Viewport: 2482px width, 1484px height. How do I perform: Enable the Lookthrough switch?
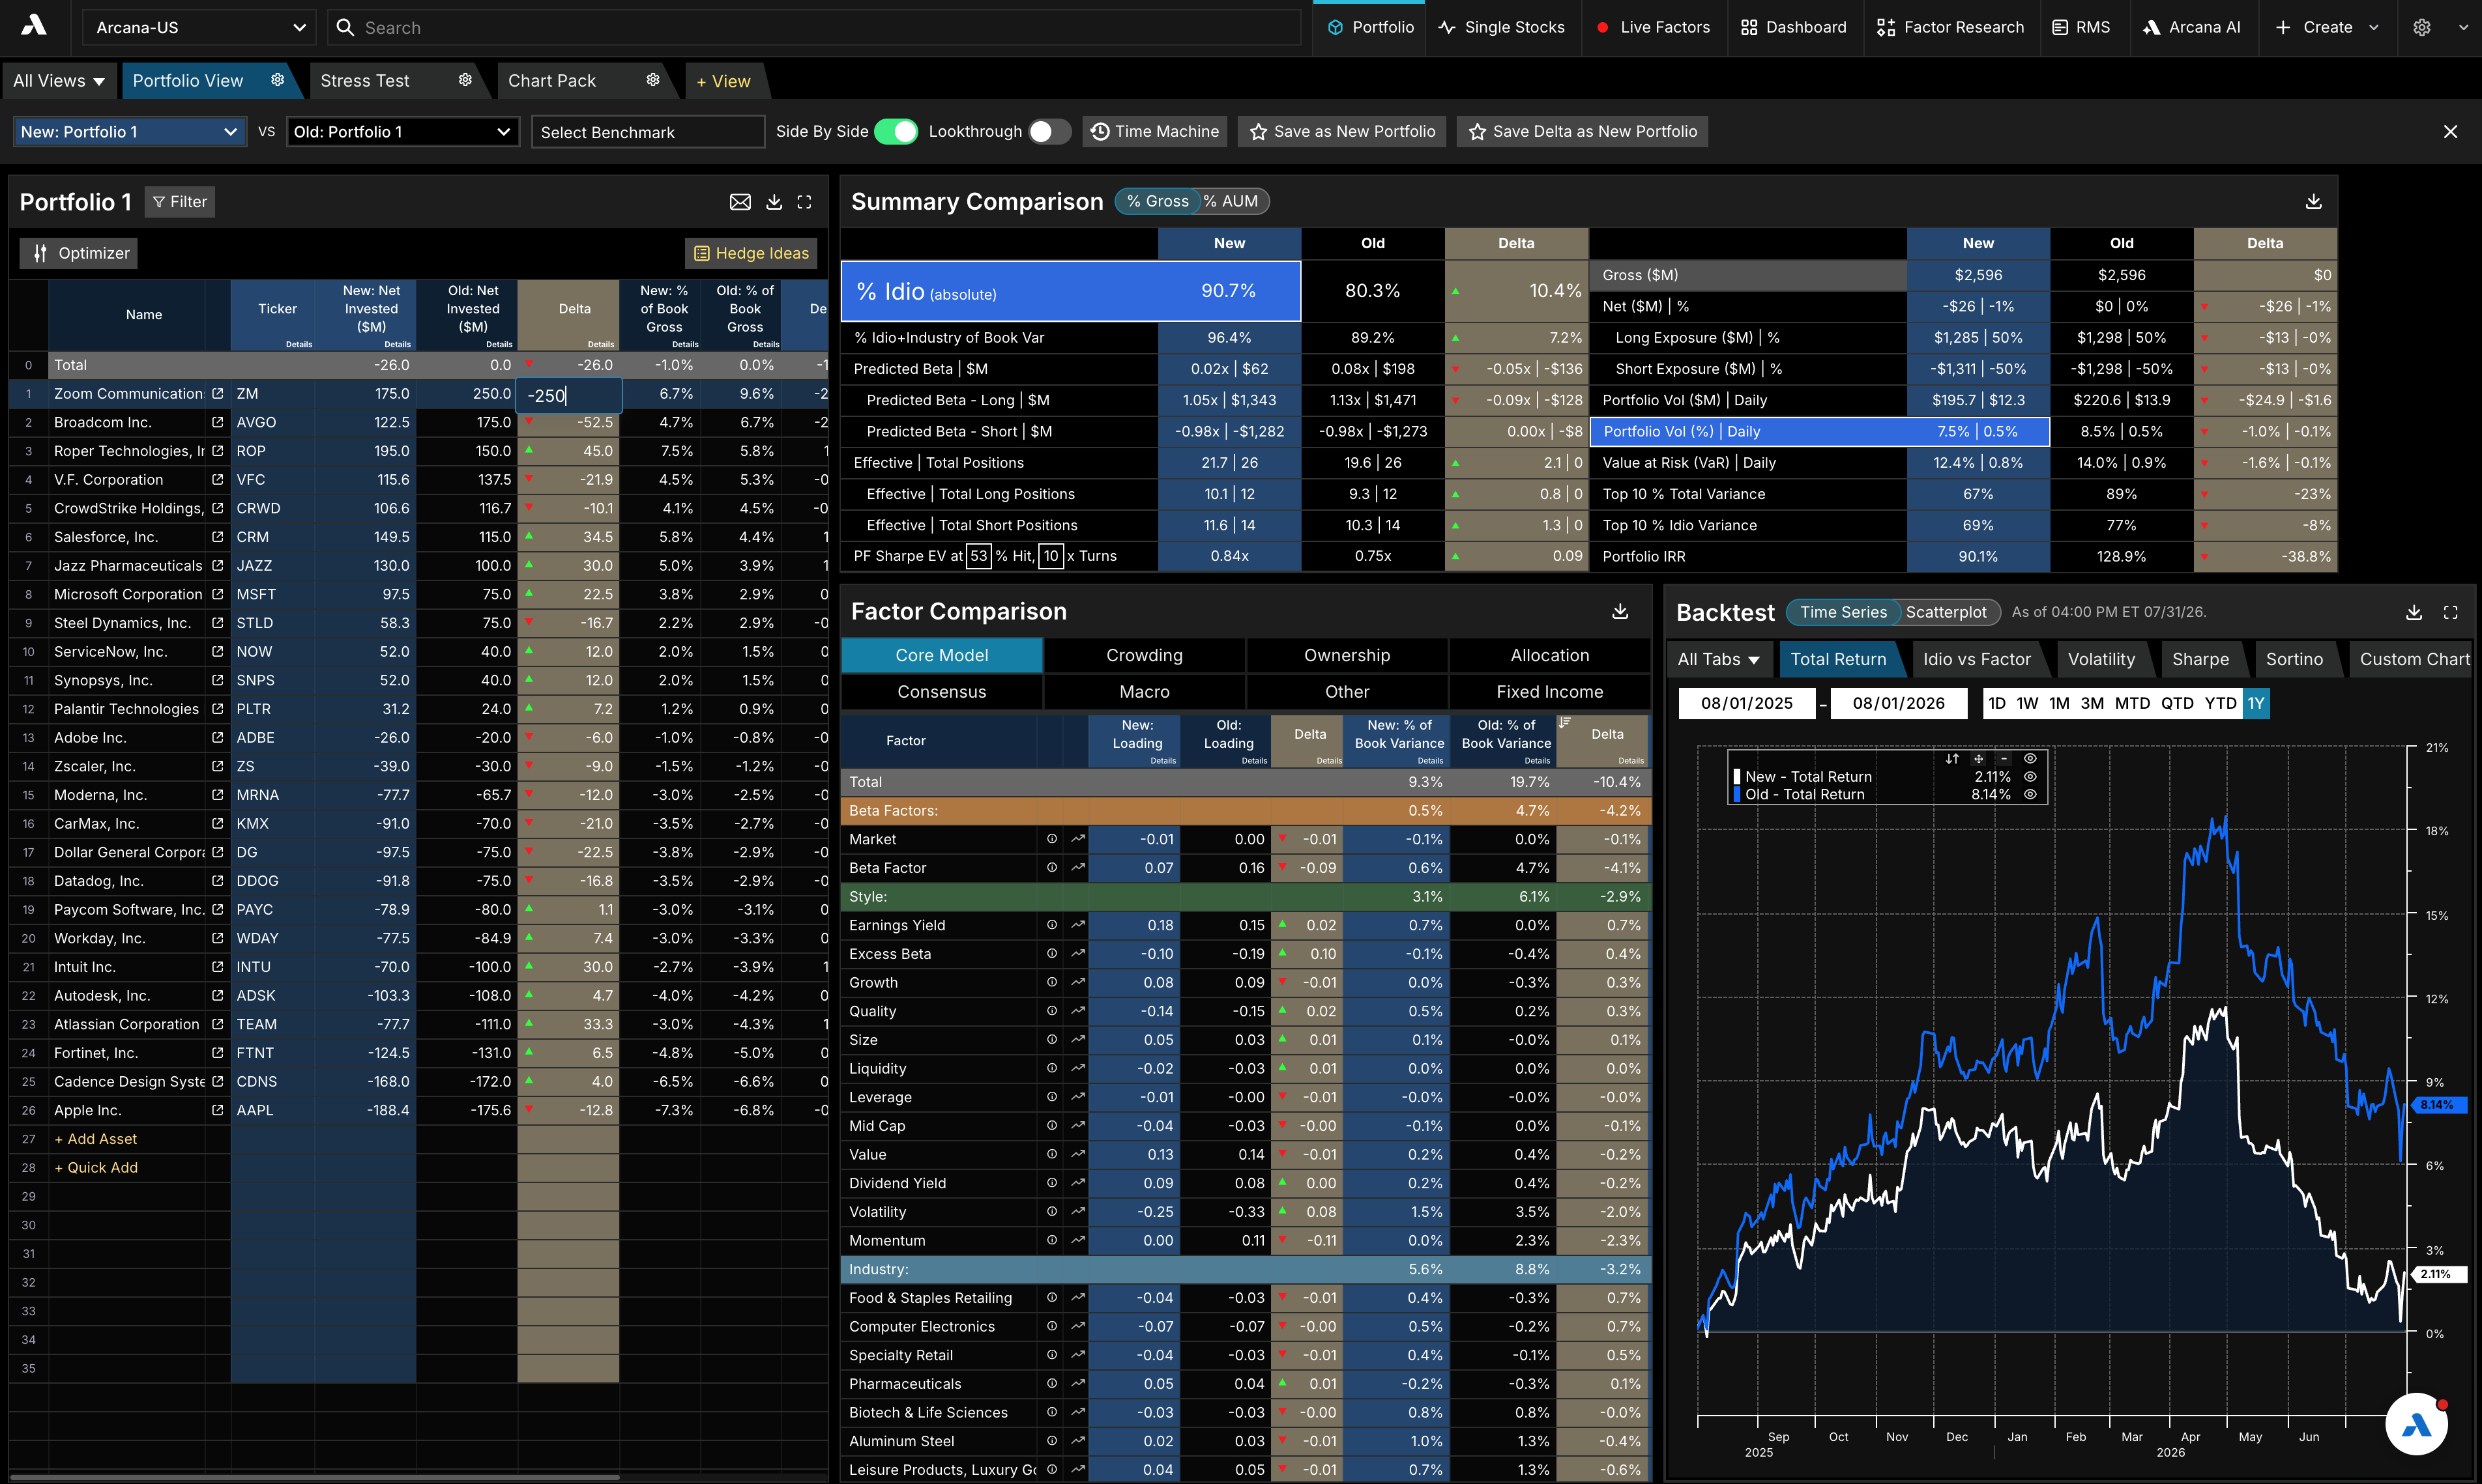click(x=1049, y=131)
